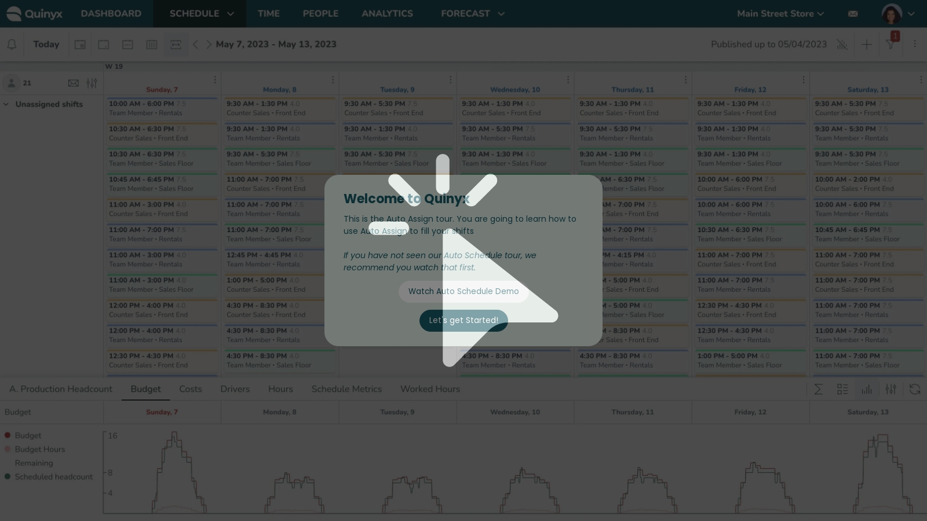Screen dimensions: 927x521
Task: Toggle Scheduled headcount legend series
Action: pos(48,477)
